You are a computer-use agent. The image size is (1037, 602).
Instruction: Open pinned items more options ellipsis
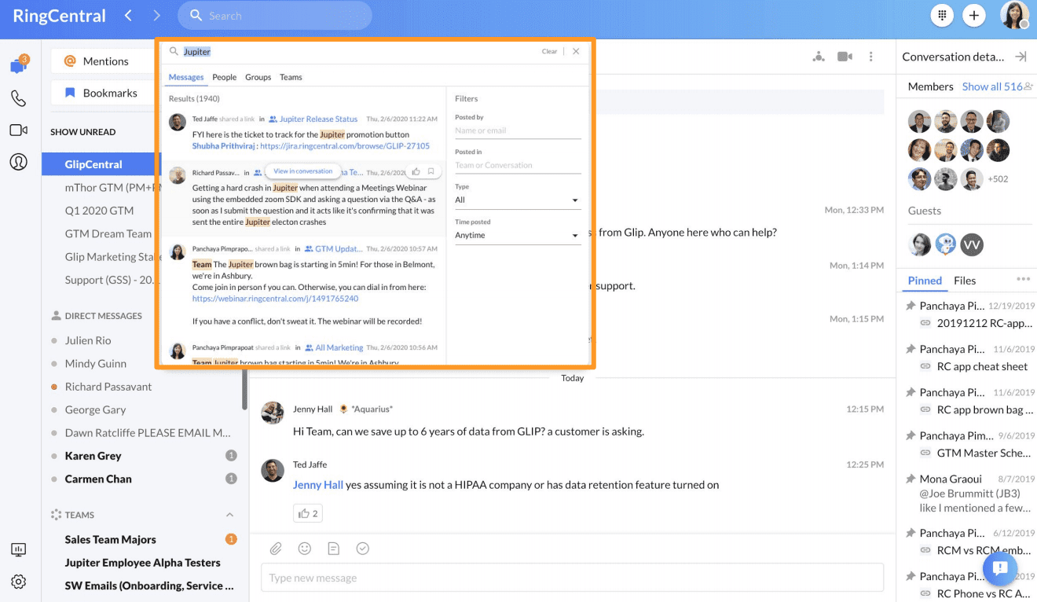[x=1023, y=279]
